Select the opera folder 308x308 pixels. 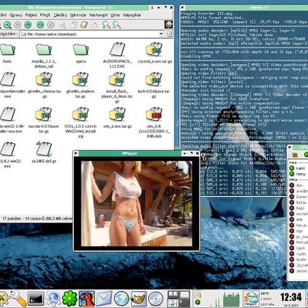81,53
